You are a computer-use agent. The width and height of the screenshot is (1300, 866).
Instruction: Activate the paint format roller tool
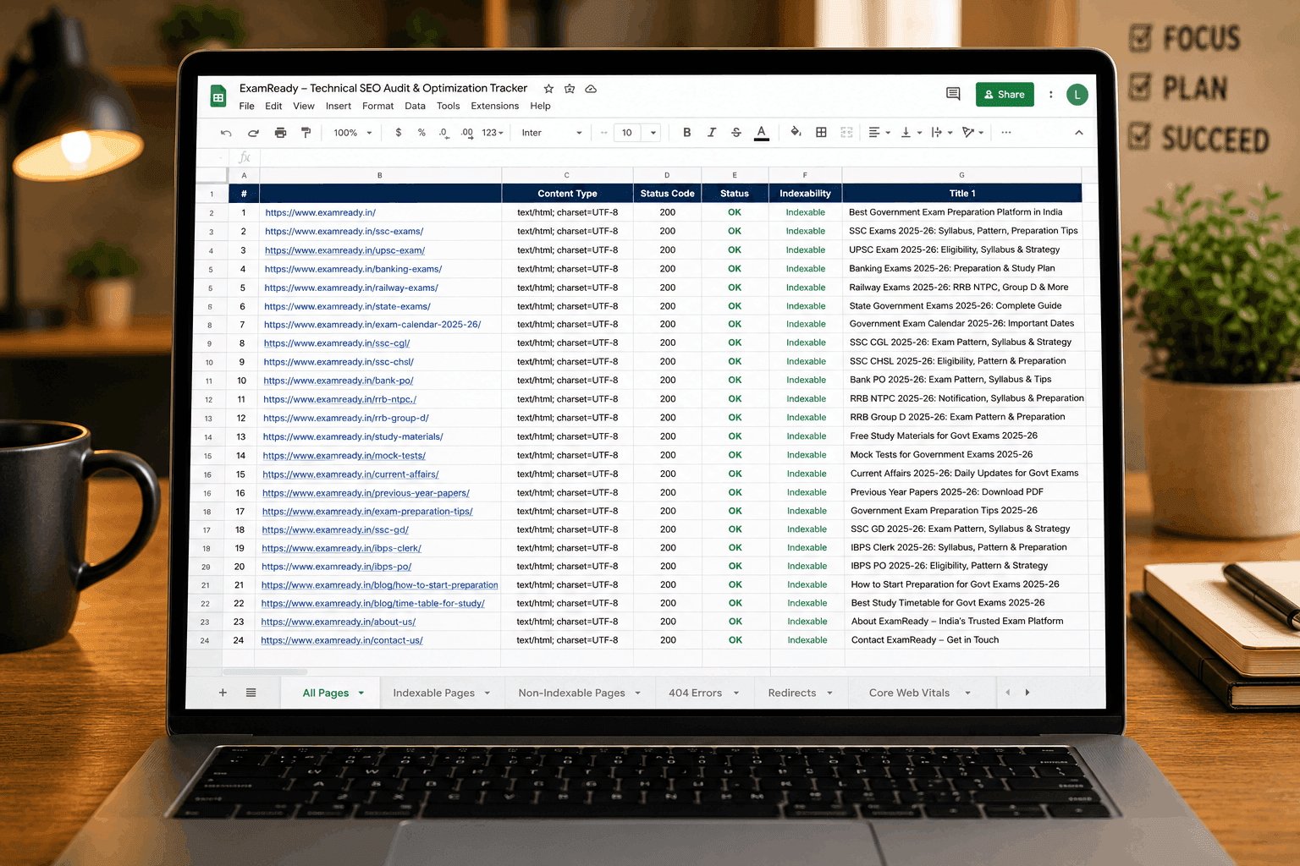pos(306,133)
